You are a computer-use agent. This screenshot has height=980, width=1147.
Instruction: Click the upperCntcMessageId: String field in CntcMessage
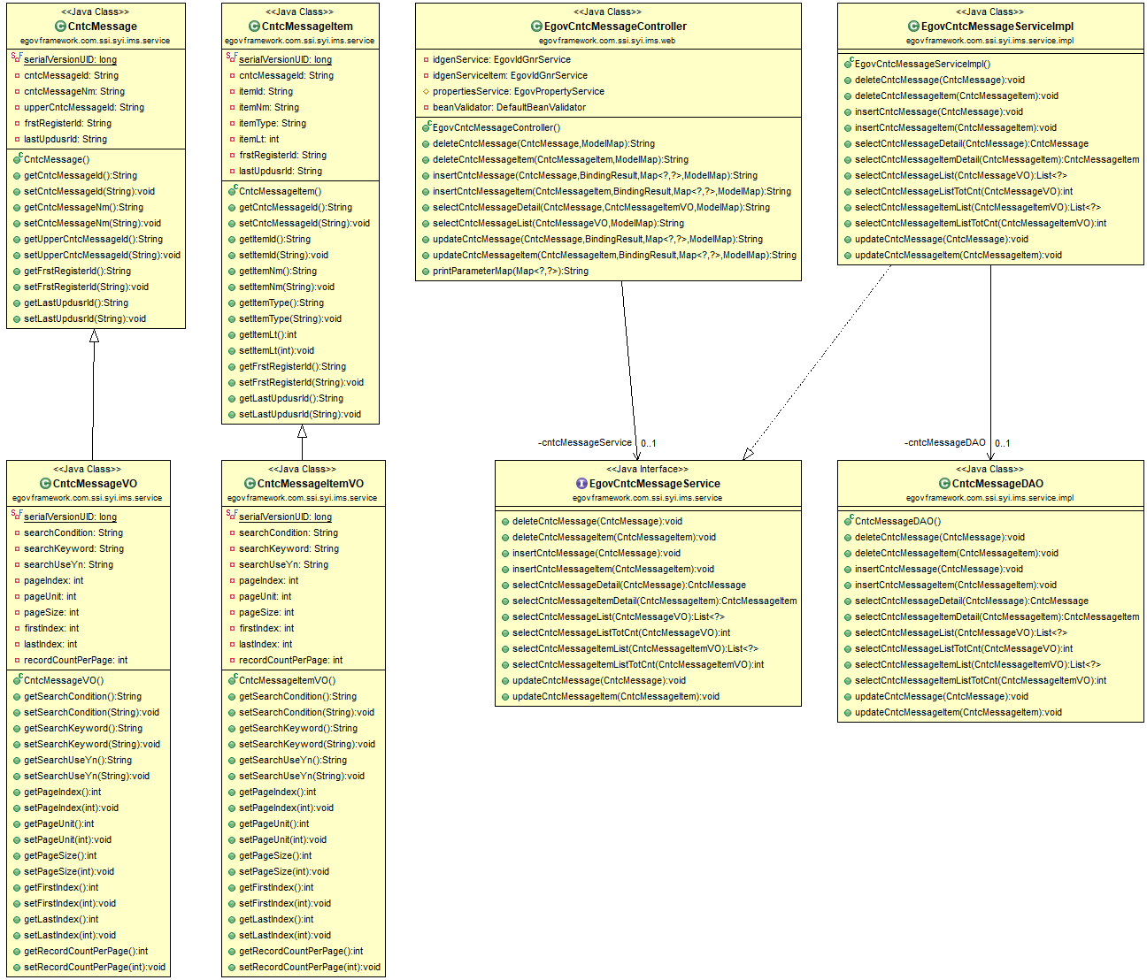coord(83,107)
